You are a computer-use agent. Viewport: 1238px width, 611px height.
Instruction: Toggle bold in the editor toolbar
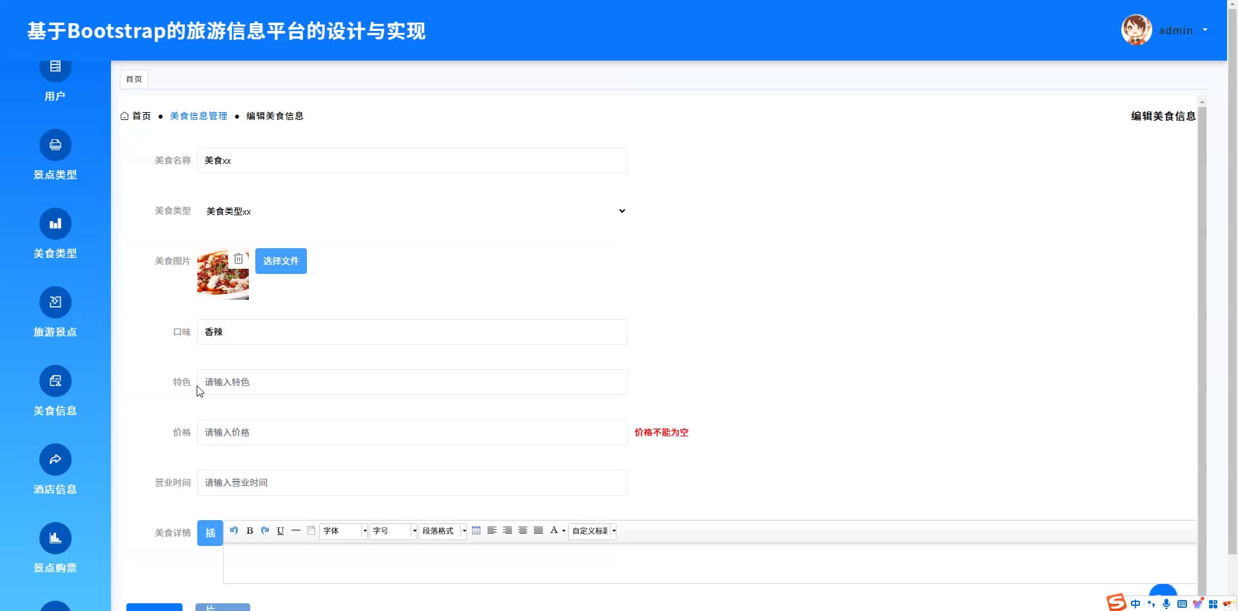pos(250,530)
